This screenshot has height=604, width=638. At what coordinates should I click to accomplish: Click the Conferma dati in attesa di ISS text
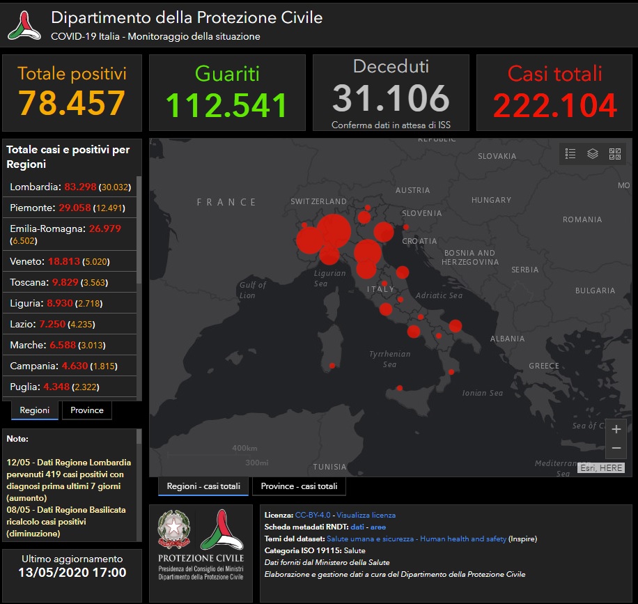[x=391, y=125]
